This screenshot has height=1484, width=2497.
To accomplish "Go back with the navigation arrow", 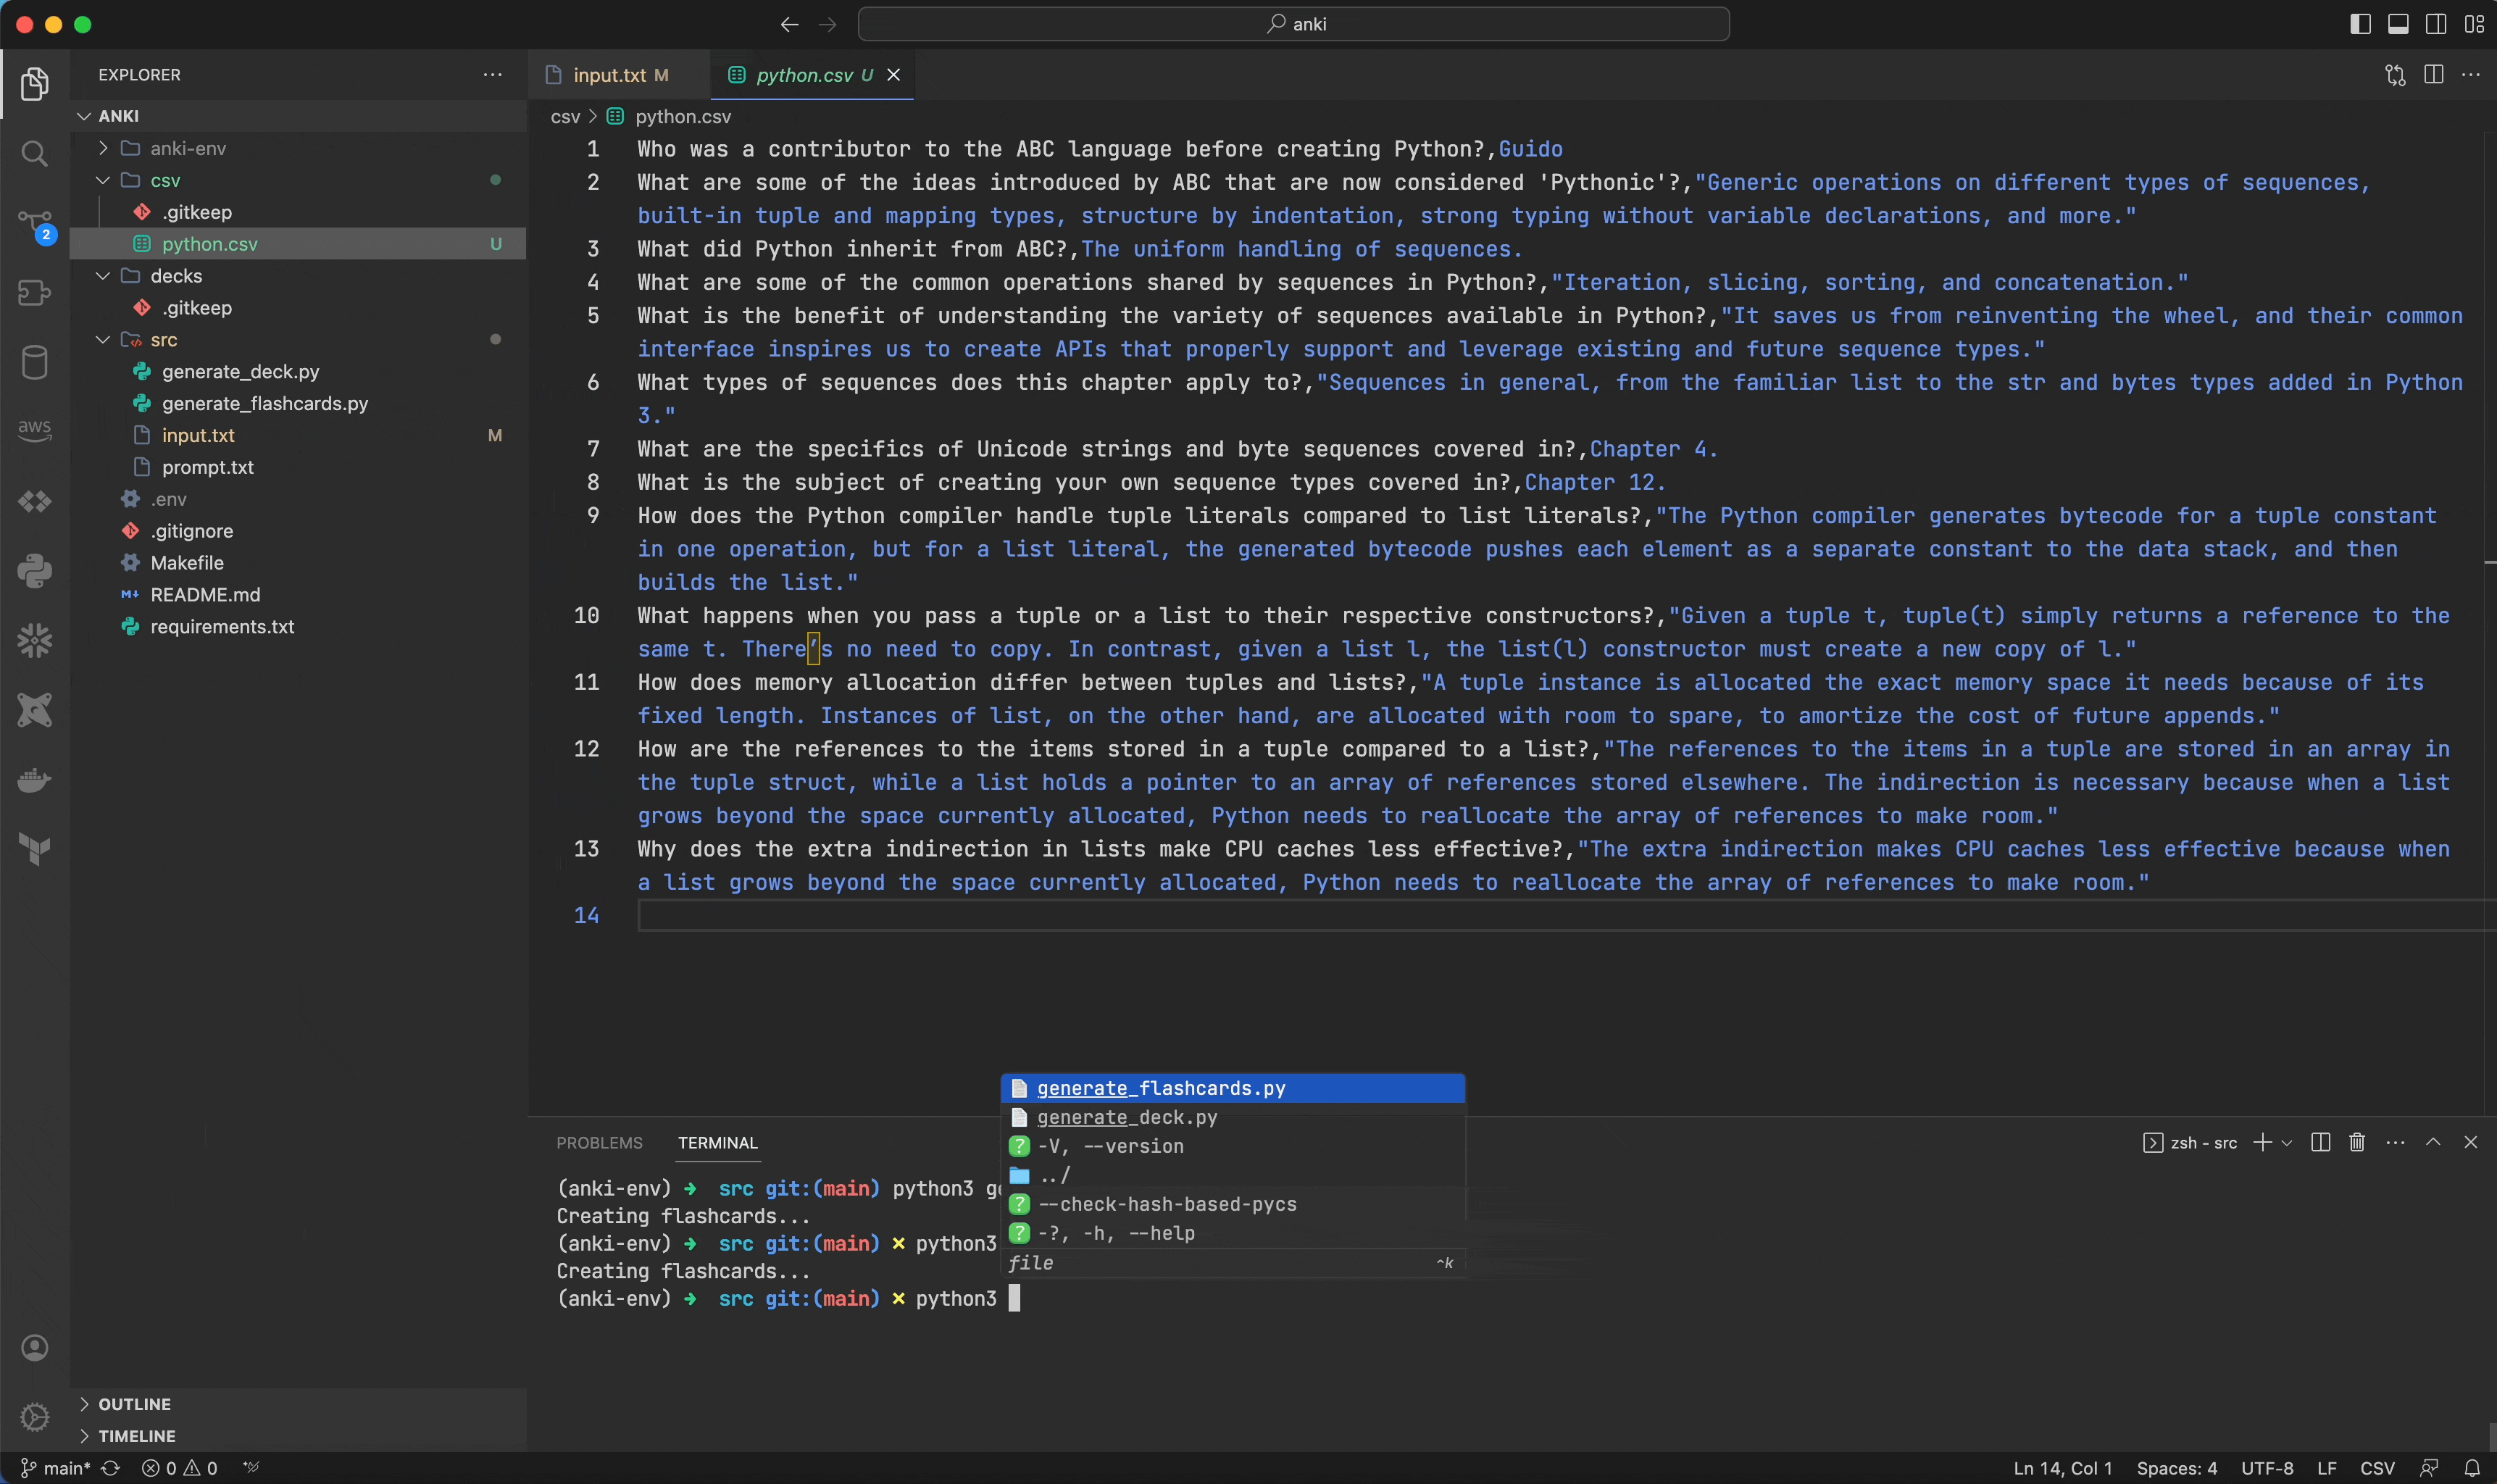I will click(x=789, y=24).
